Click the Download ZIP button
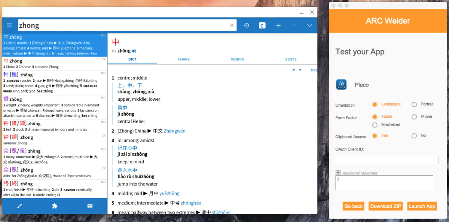The width and height of the screenshot is (449, 222). 385,206
